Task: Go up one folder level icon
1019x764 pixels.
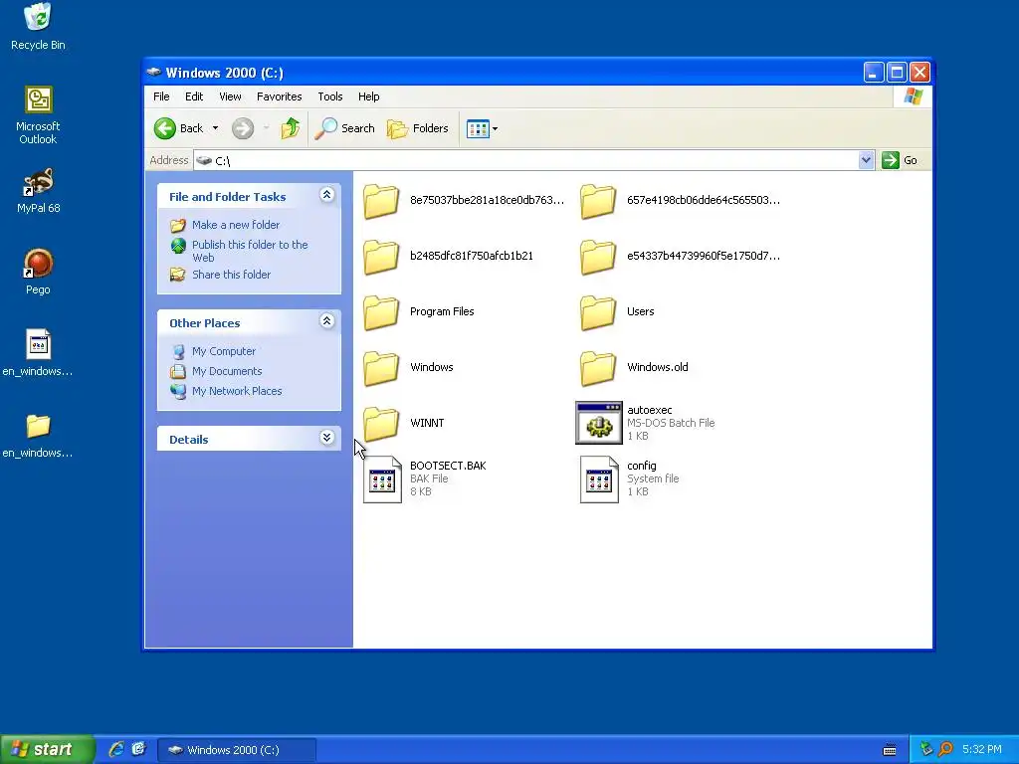Action: pyautogui.click(x=290, y=128)
